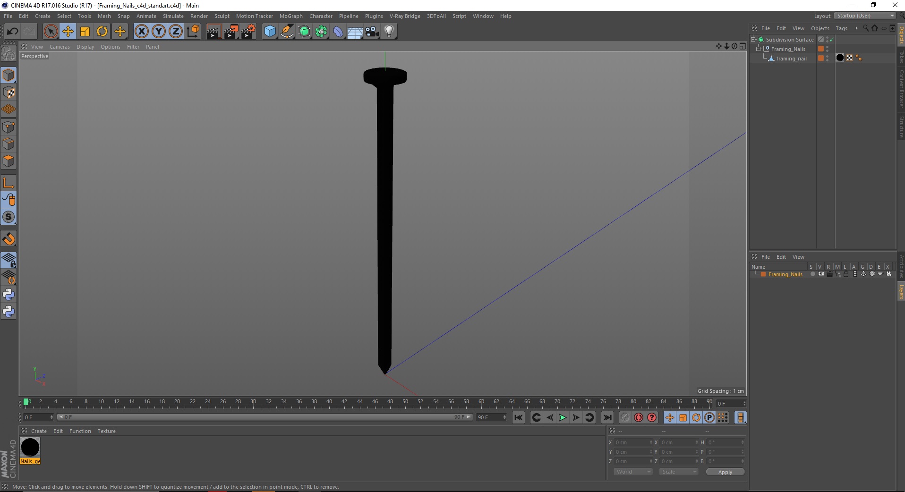
Task: Activate the Rotate tool
Action: click(x=102, y=32)
